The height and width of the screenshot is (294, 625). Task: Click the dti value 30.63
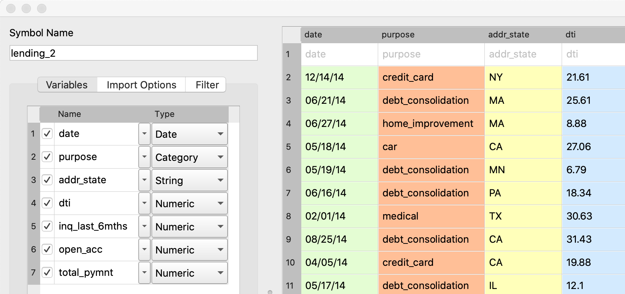tap(593, 216)
